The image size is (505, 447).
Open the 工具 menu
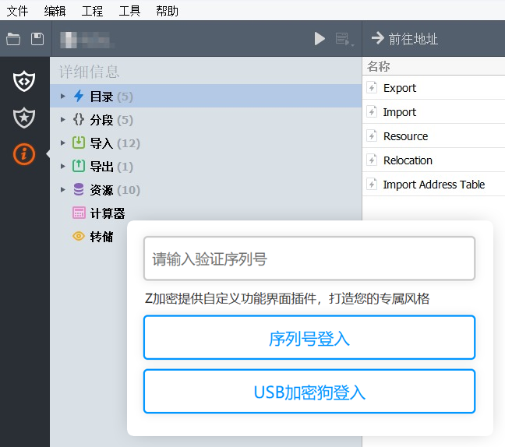click(x=129, y=11)
